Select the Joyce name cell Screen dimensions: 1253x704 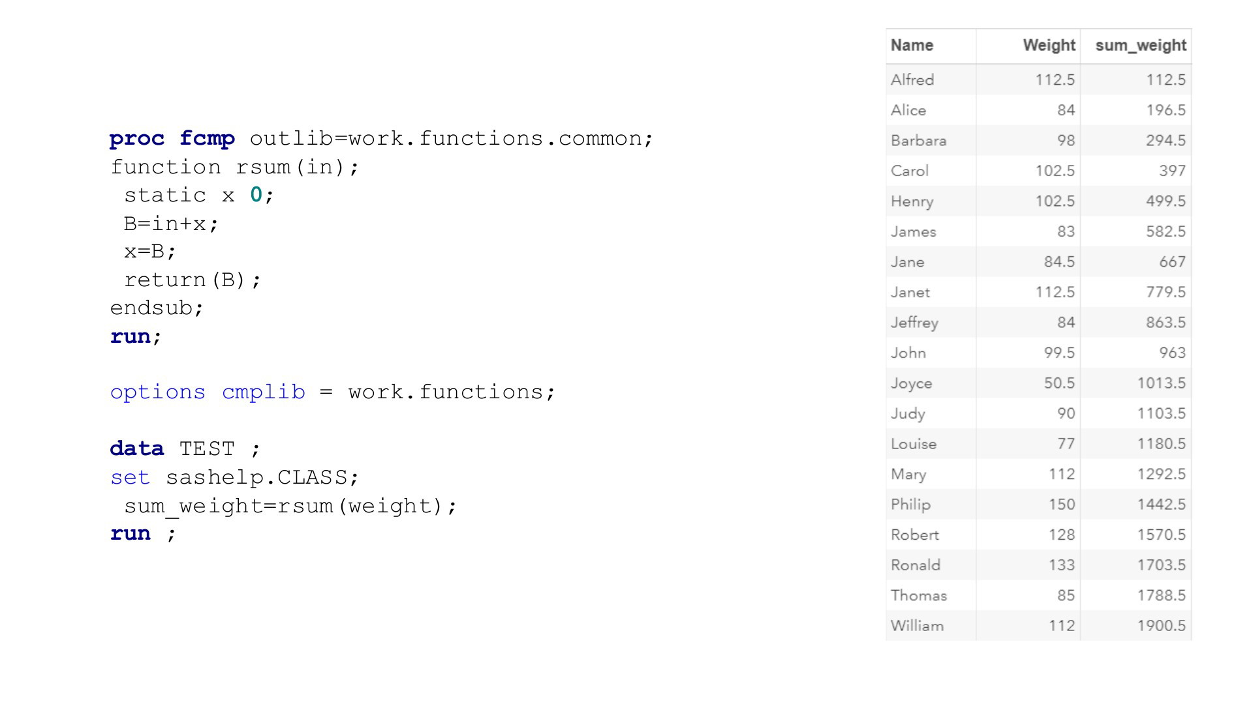pyautogui.click(x=911, y=383)
